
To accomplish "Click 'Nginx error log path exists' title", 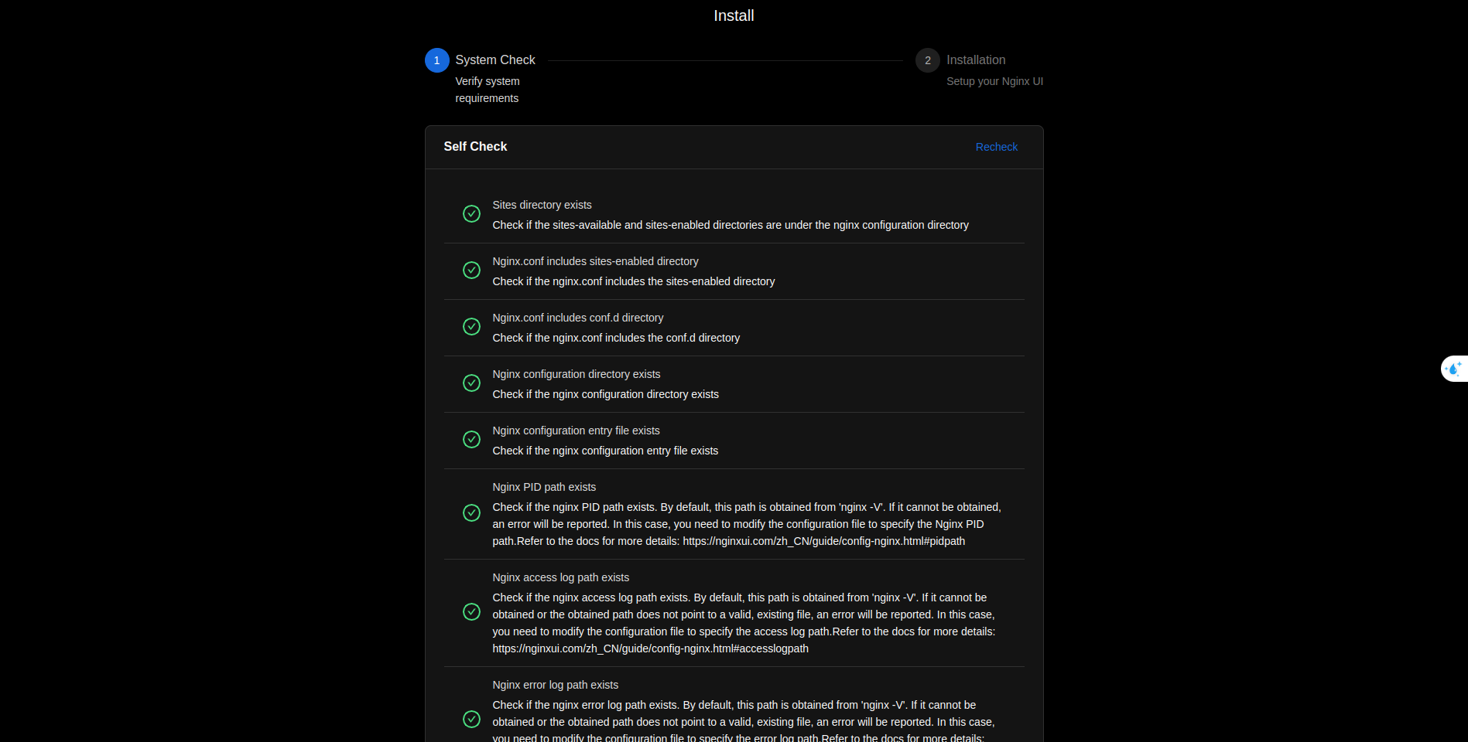I will (555, 685).
